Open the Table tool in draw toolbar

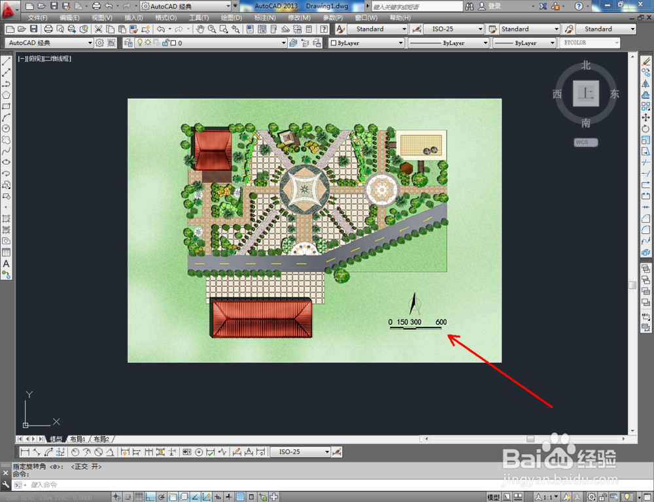(7, 252)
